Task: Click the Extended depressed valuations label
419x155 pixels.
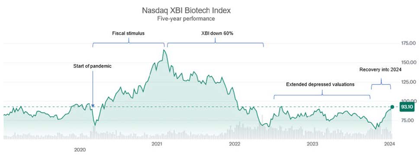Action: [x=320, y=84]
